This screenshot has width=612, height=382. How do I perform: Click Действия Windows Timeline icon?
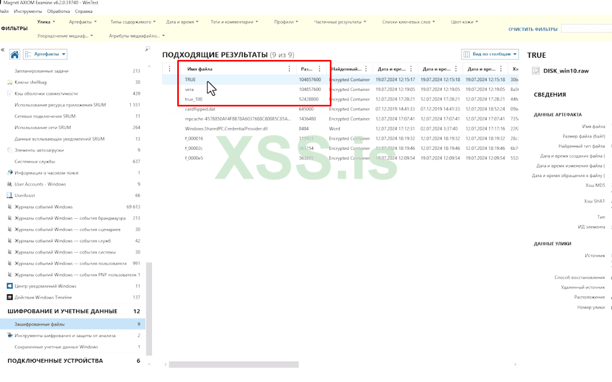10,297
